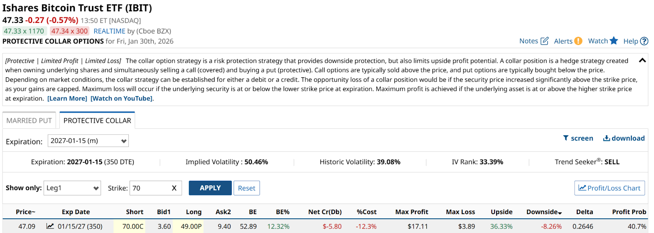
Task: Click the screen filter funnel icon
Action: 566,138
